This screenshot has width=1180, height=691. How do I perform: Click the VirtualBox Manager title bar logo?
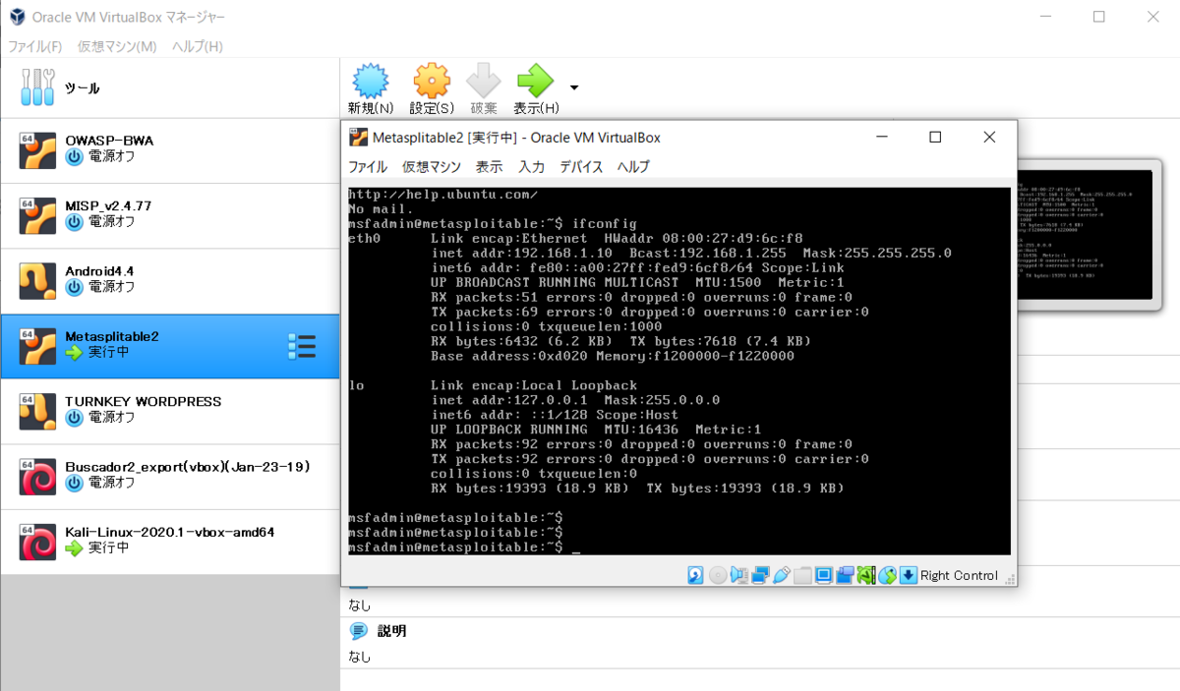point(17,17)
